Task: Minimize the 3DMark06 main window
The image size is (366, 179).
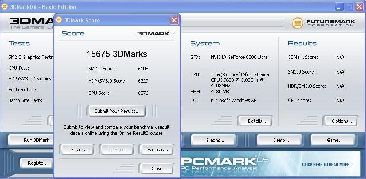Action: pos(339,7)
